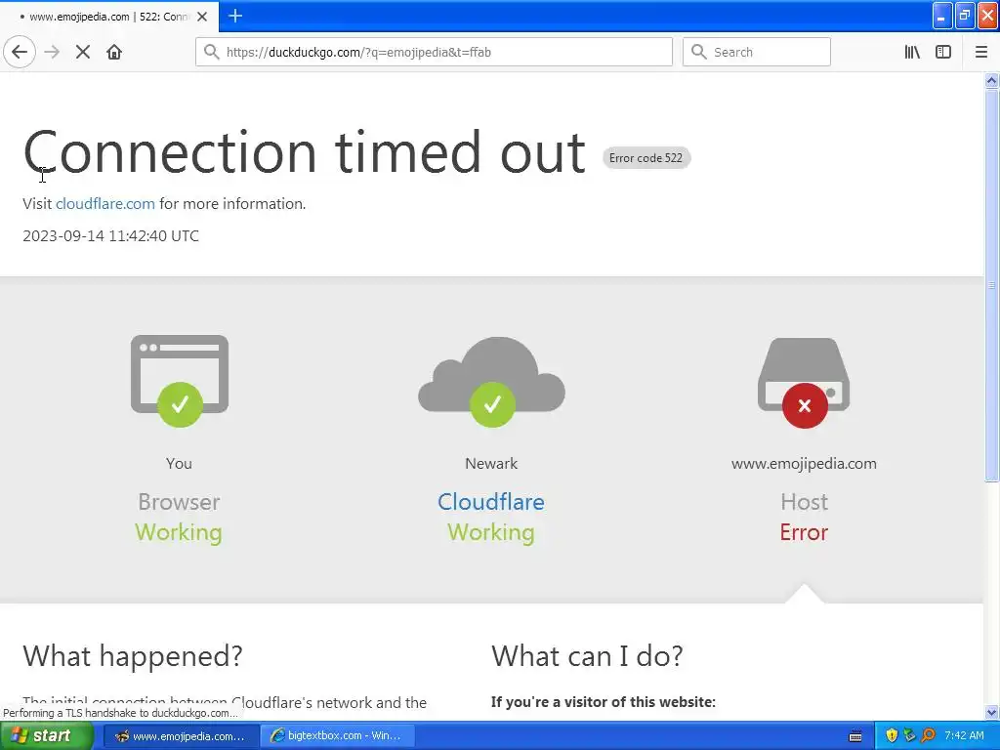Image resolution: width=1000 pixels, height=750 pixels.
Task: Click the cloud icon above Newark
Action: point(492,382)
